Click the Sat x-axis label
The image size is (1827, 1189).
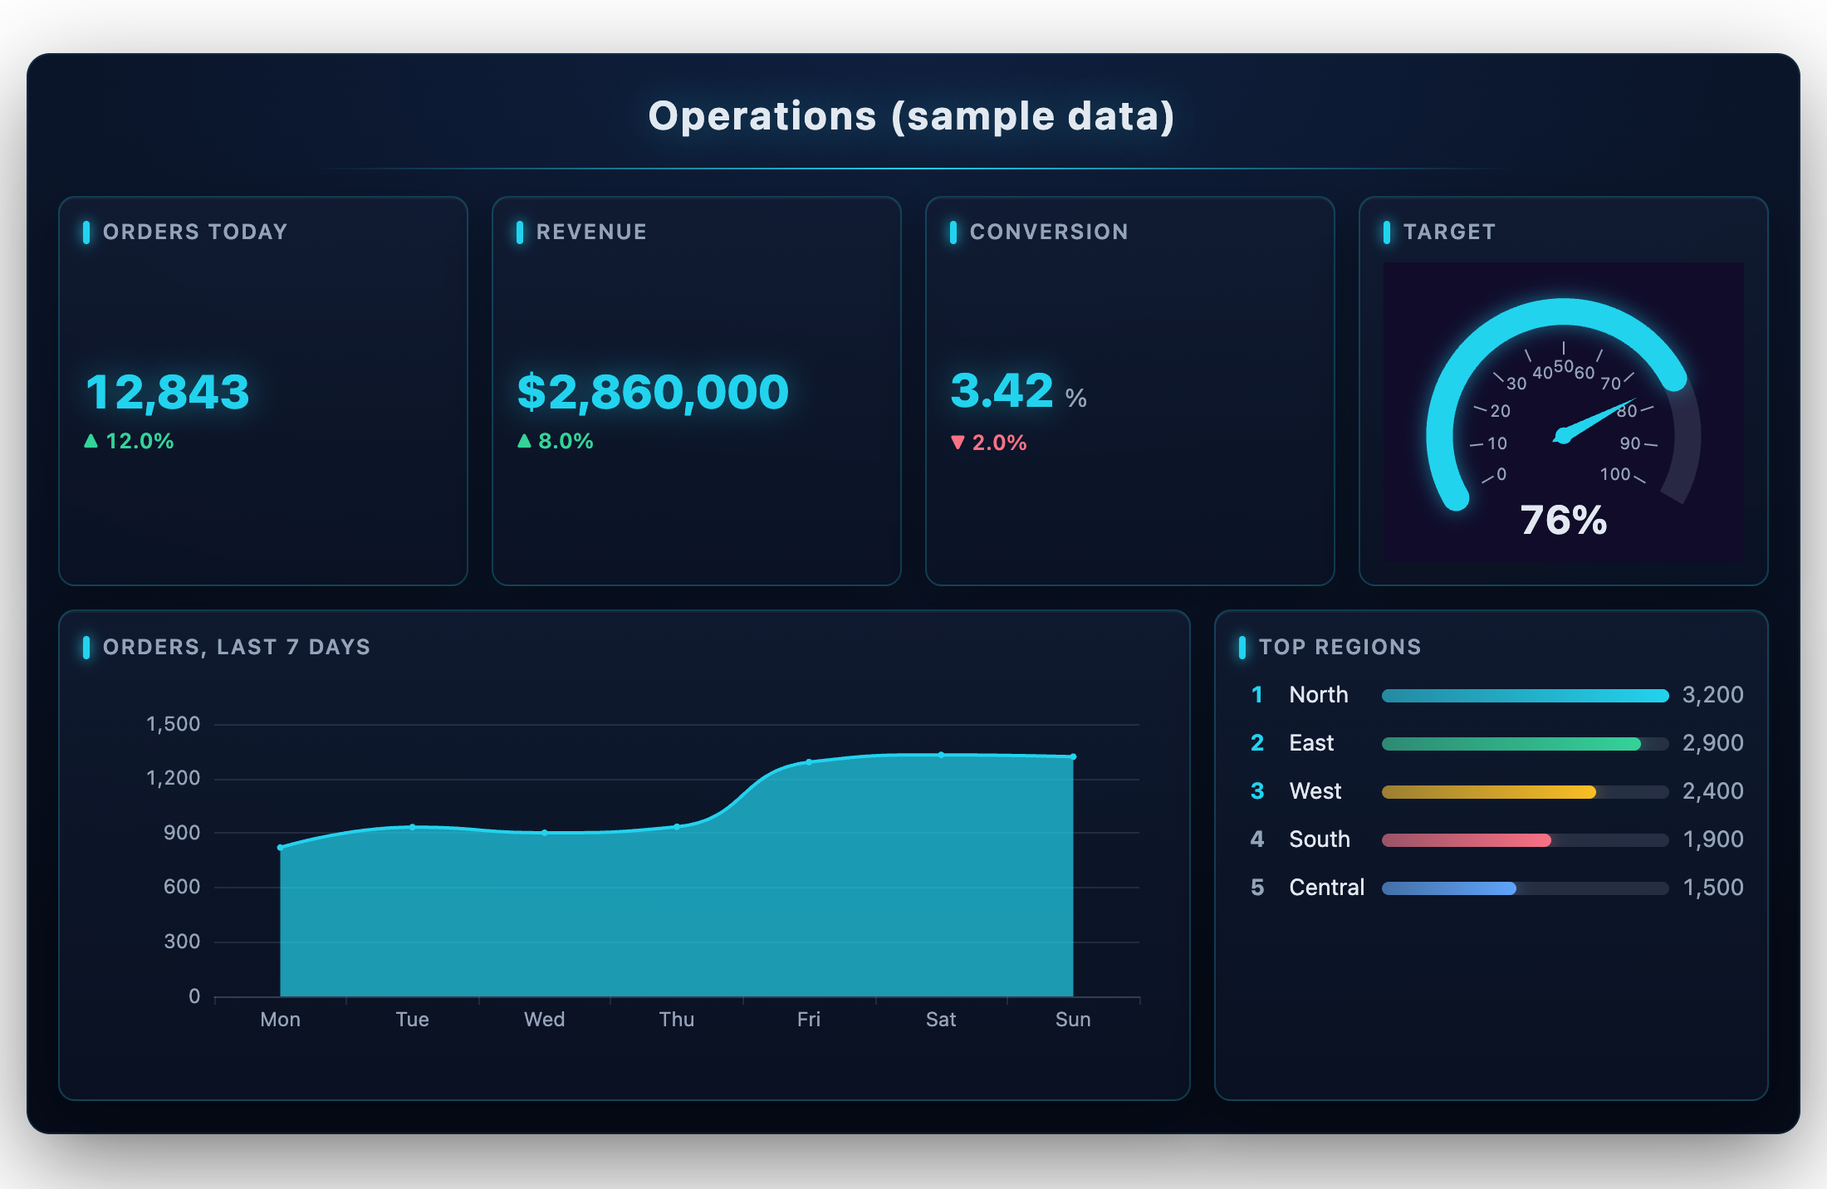[x=941, y=1020]
